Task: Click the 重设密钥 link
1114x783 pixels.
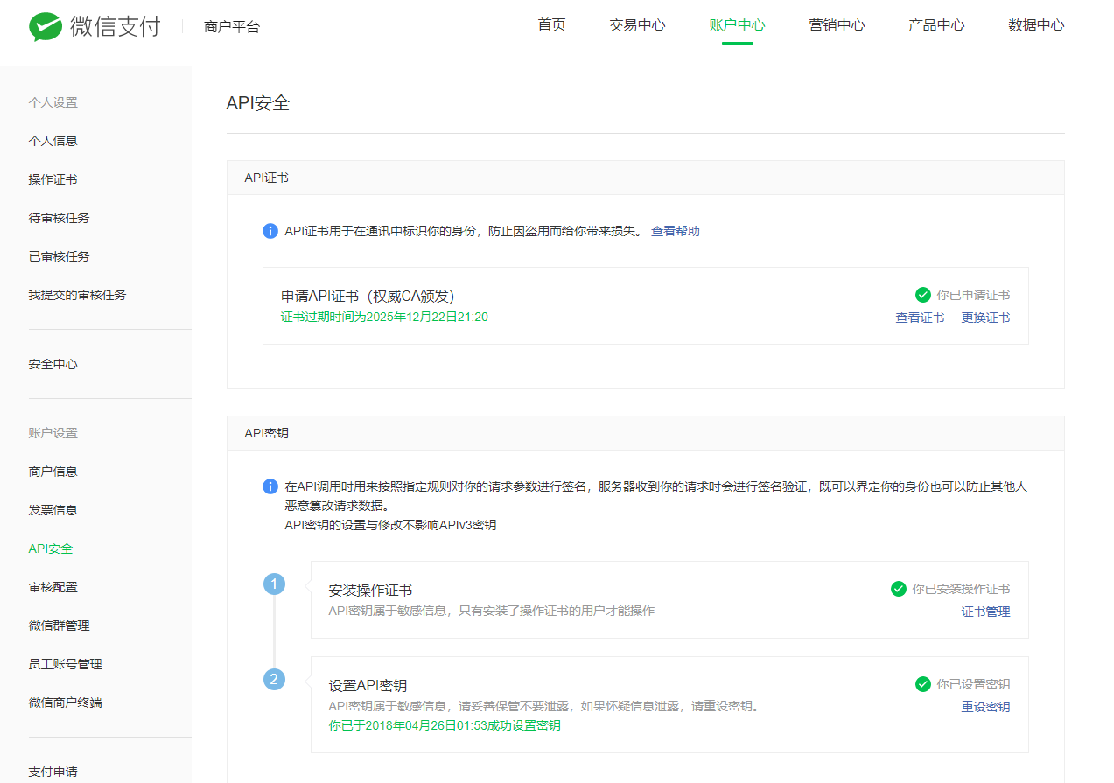Action: click(x=985, y=707)
